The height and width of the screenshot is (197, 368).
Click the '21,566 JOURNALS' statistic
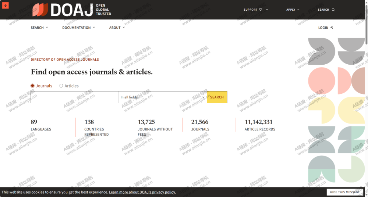point(200,125)
